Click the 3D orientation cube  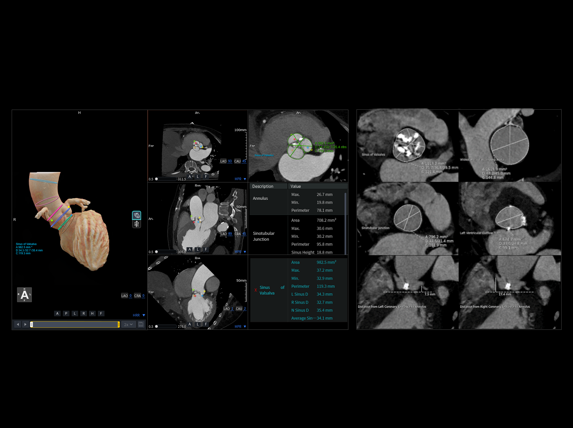[24, 295]
